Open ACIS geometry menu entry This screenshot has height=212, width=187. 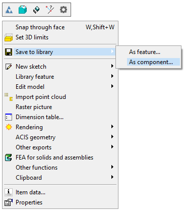60,137
